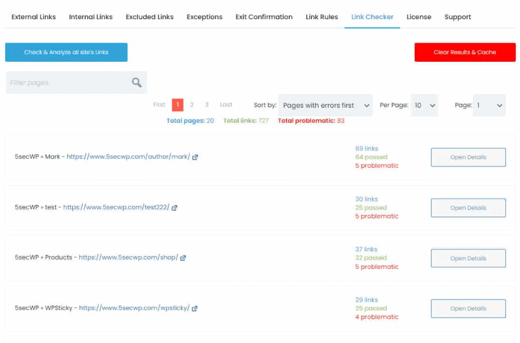Open external link icon next to shop URL
Screen dimensions: 520x343
(x=183, y=258)
